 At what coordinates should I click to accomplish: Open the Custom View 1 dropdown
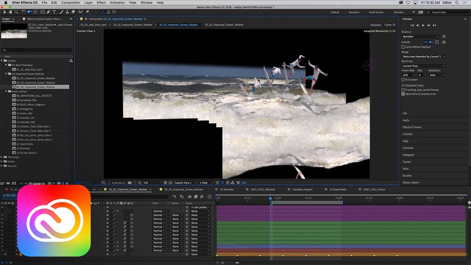[x=184, y=183]
